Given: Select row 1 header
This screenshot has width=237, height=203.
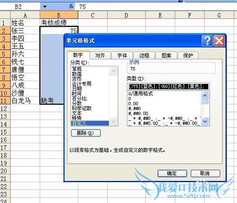Looking at the screenshot, I should pyautogui.click(x=5, y=23).
